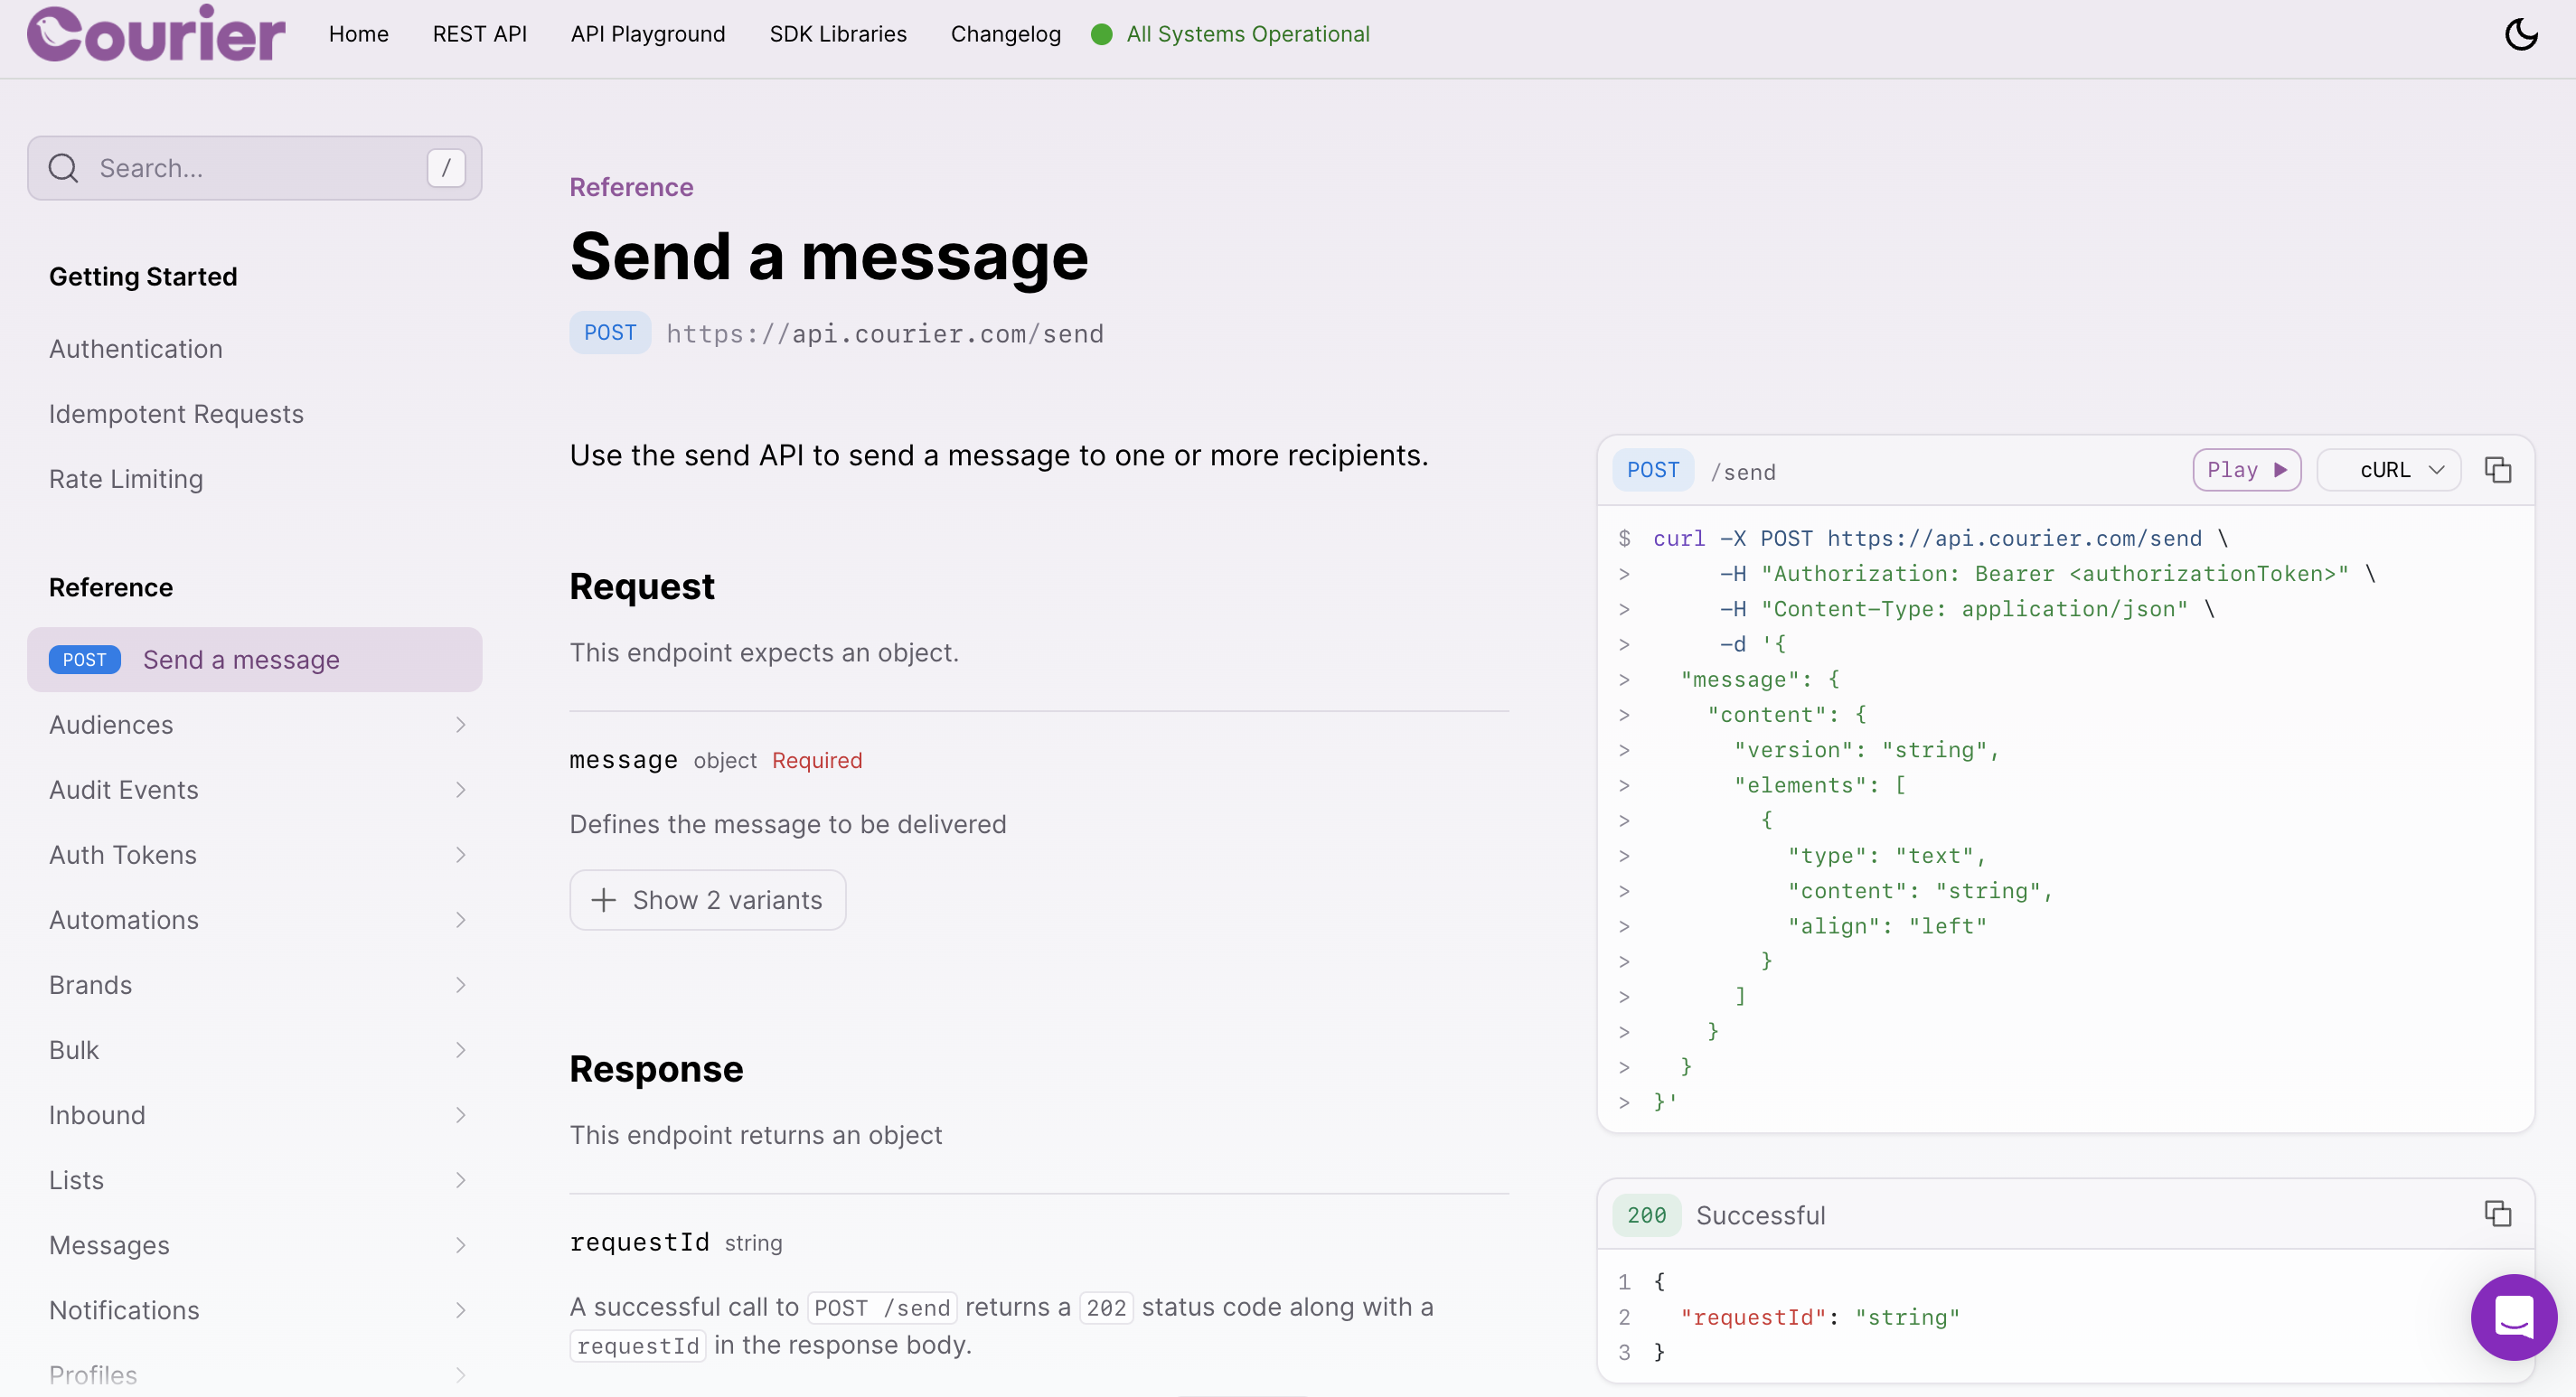Toggle dark mode moon icon

[2520, 35]
